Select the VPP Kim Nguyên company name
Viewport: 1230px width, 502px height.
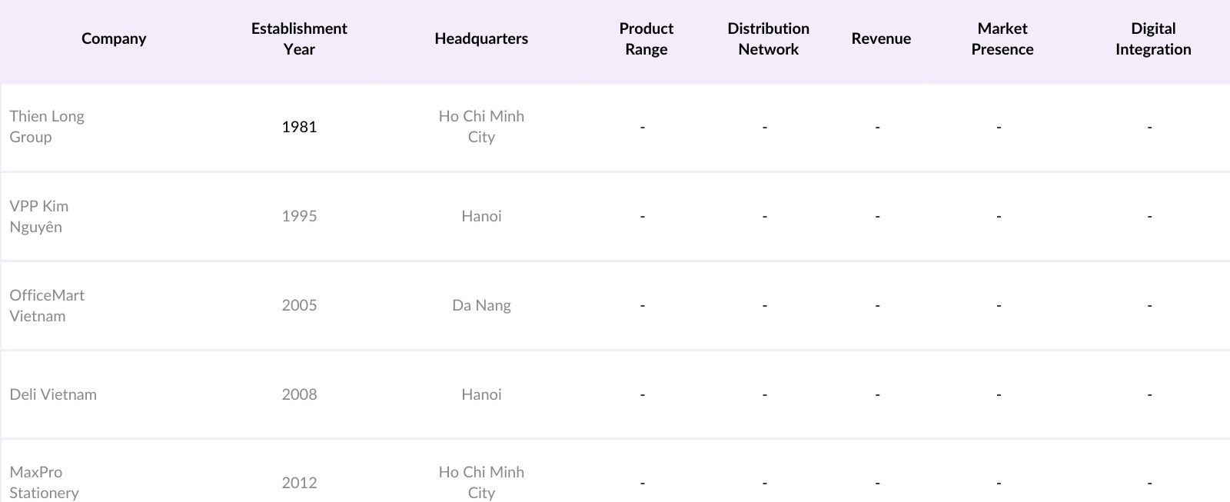tap(39, 216)
